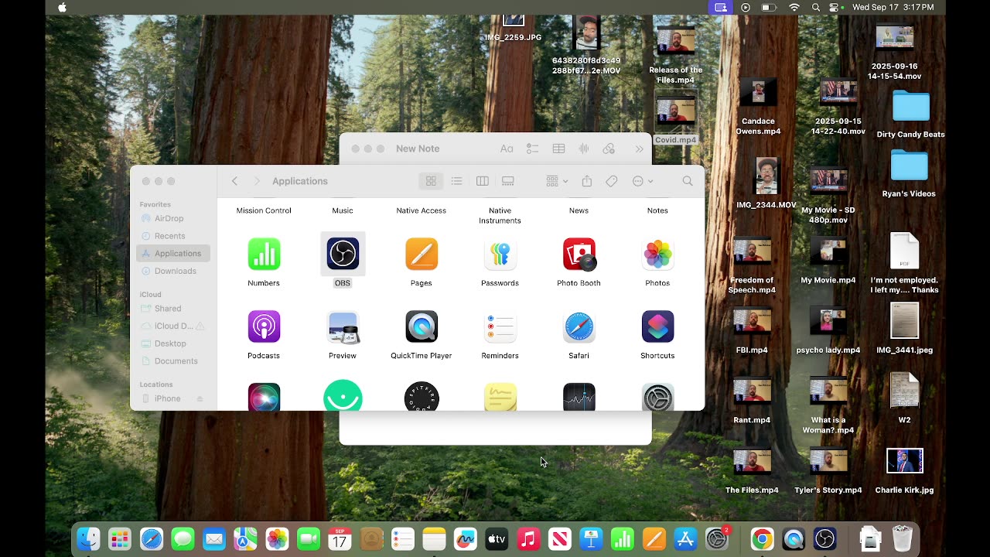
Task: Open Finder from the Dock
Action: click(x=88, y=539)
